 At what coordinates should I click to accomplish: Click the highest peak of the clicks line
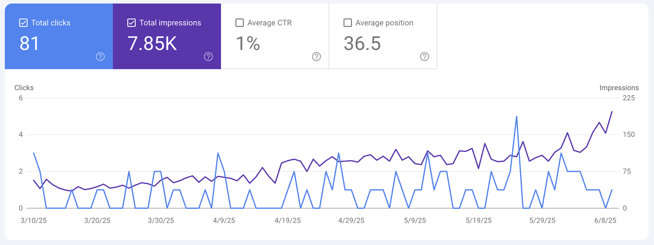pyautogui.click(x=517, y=117)
